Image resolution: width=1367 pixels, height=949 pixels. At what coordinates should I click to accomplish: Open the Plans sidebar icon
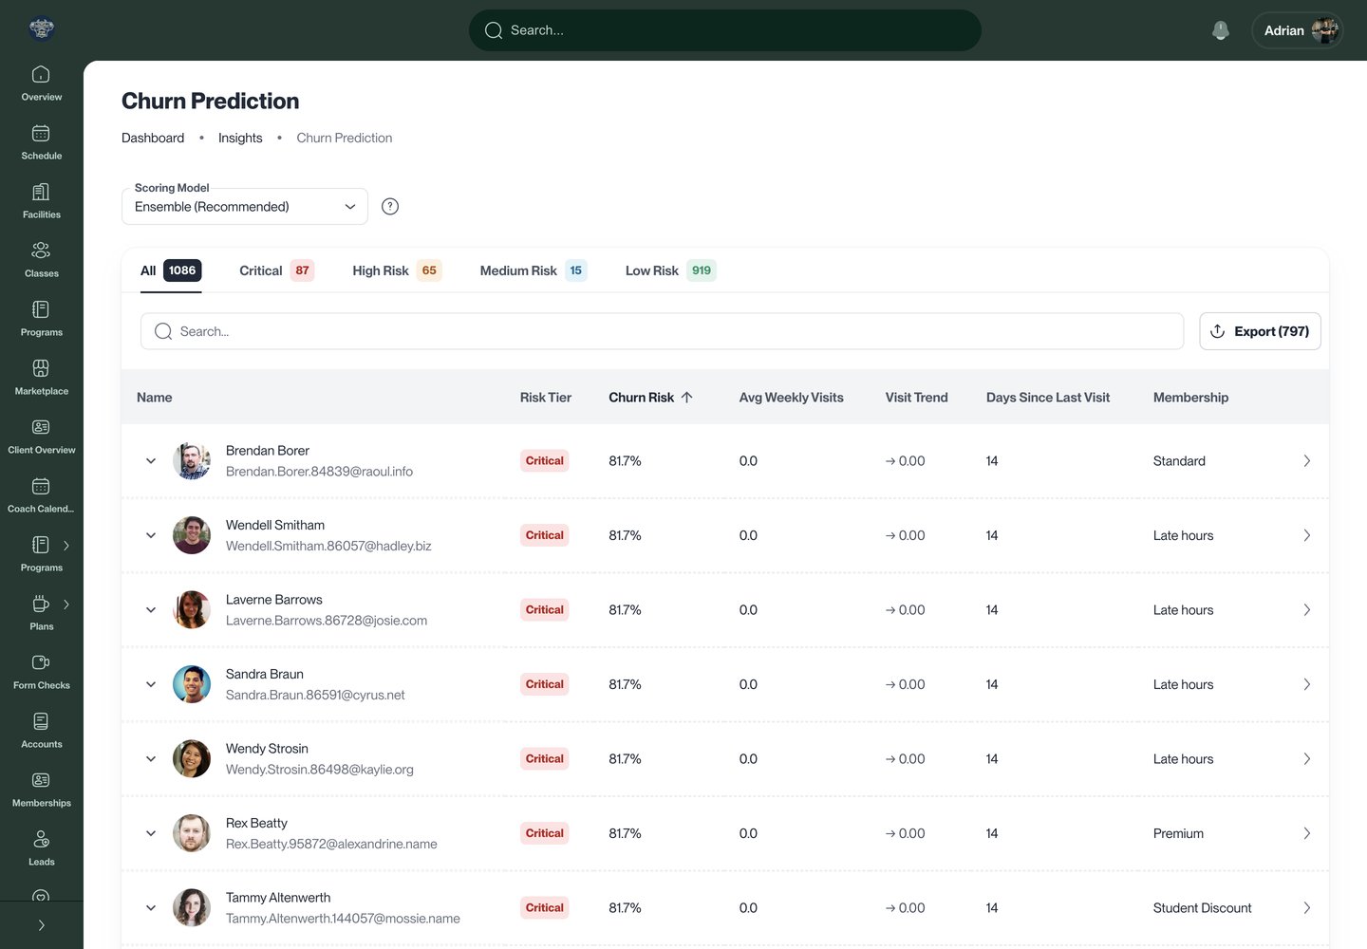point(41,604)
